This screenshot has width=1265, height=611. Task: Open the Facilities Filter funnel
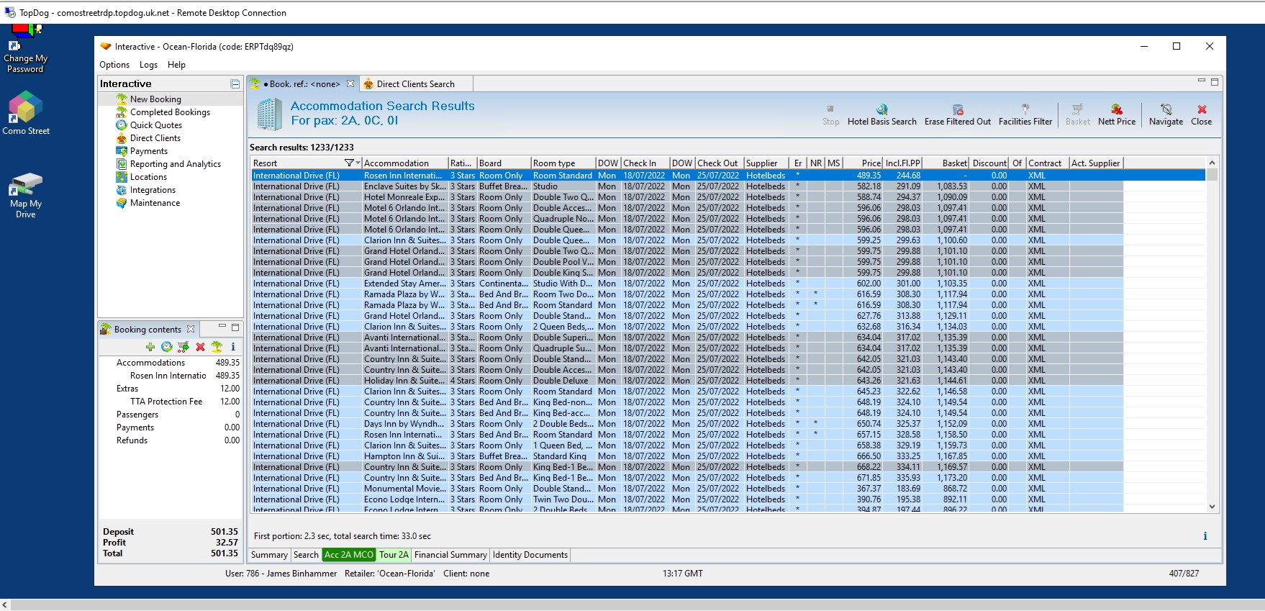[x=1025, y=109]
